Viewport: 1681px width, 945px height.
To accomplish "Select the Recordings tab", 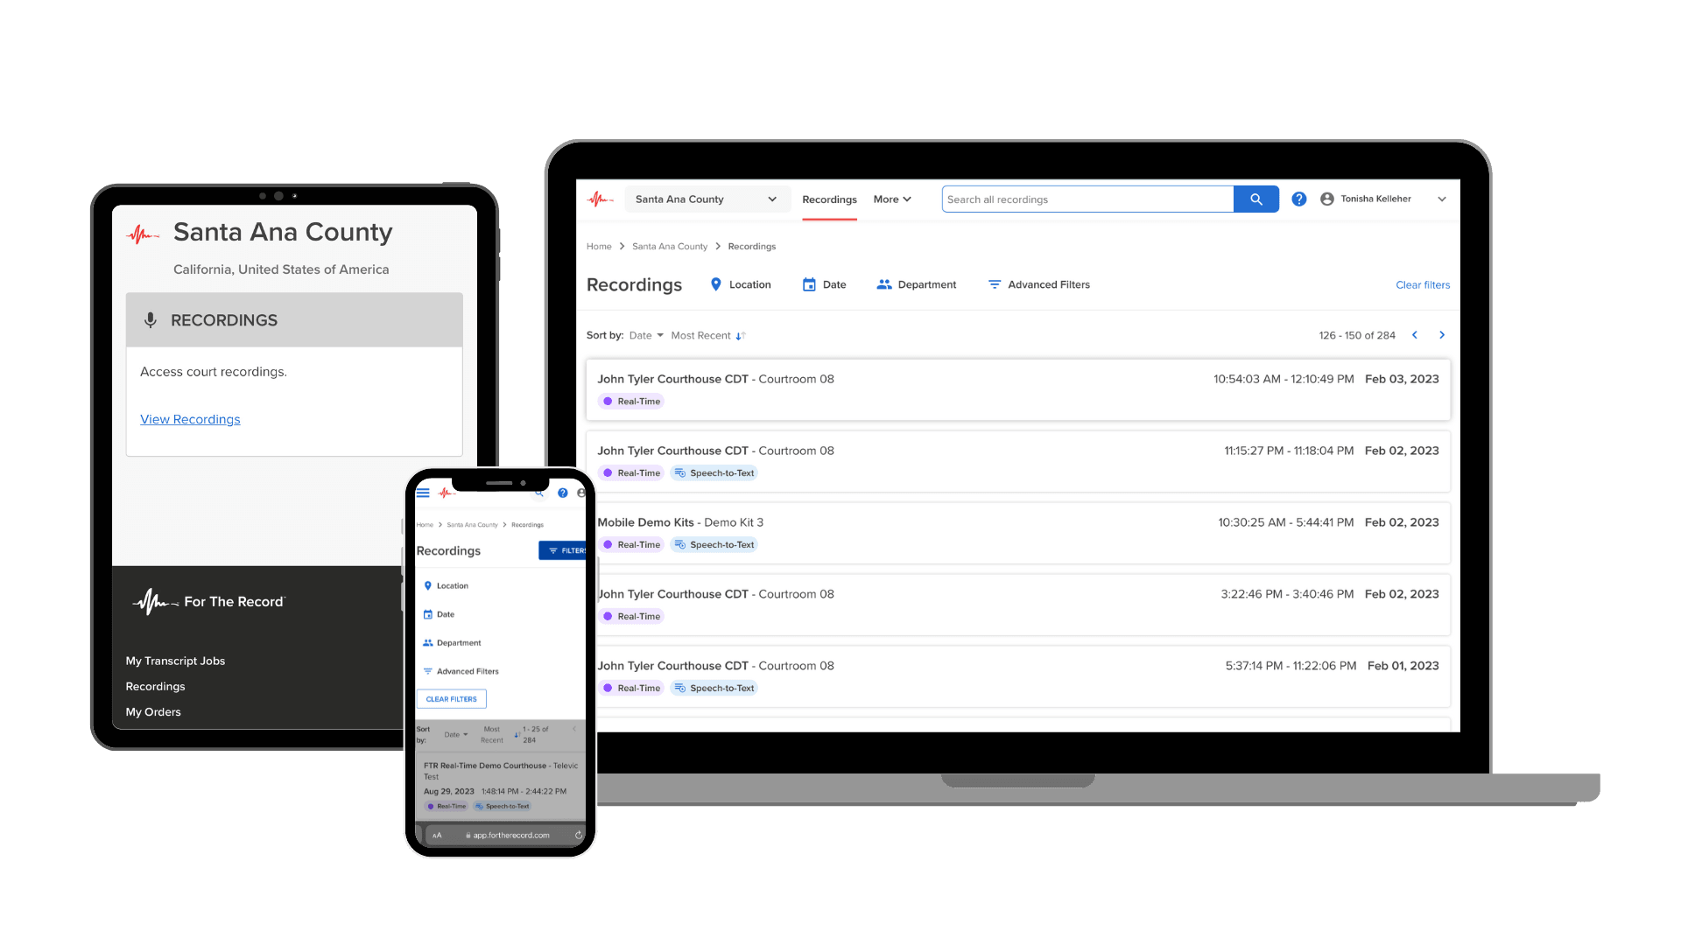I will (x=829, y=199).
